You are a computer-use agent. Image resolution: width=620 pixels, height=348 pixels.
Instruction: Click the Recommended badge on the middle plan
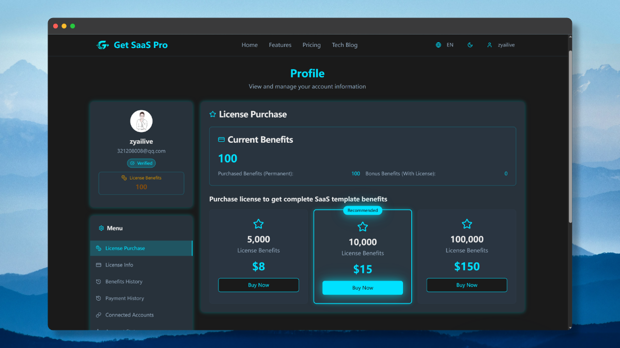click(362, 210)
